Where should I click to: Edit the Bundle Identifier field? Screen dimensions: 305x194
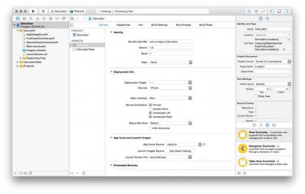pos(170,42)
